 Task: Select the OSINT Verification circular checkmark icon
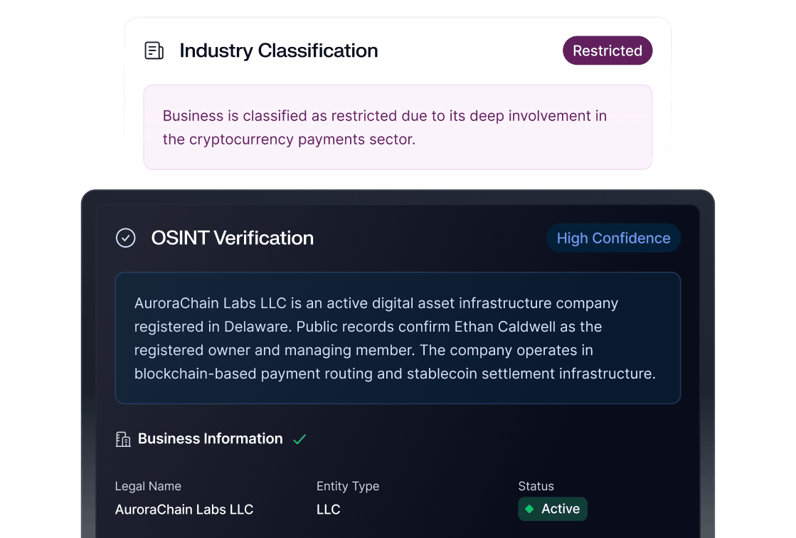126,238
